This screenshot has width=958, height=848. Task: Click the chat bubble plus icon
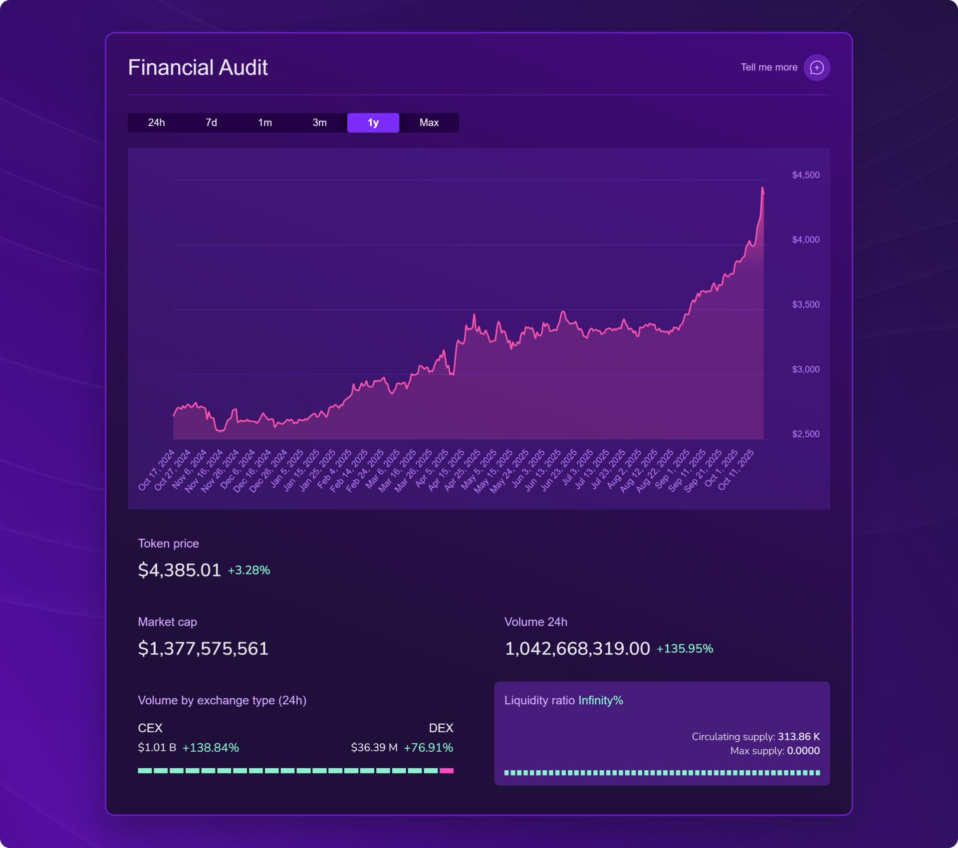(x=816, y=67)
